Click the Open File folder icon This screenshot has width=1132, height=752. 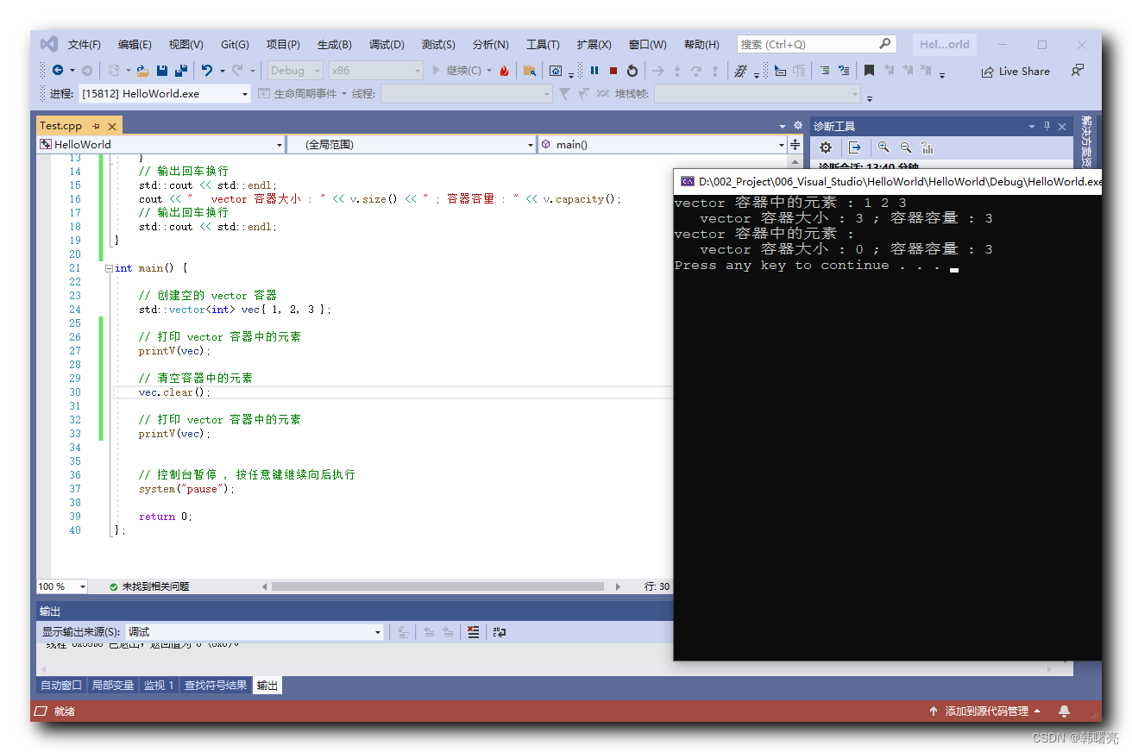(143, 71)
